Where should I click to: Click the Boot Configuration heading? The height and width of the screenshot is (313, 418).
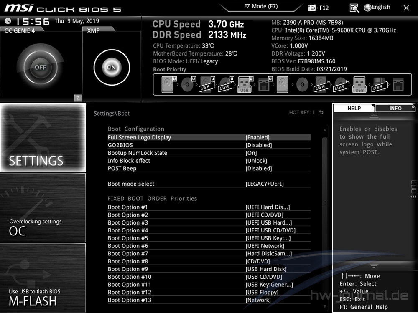(136, 129)
